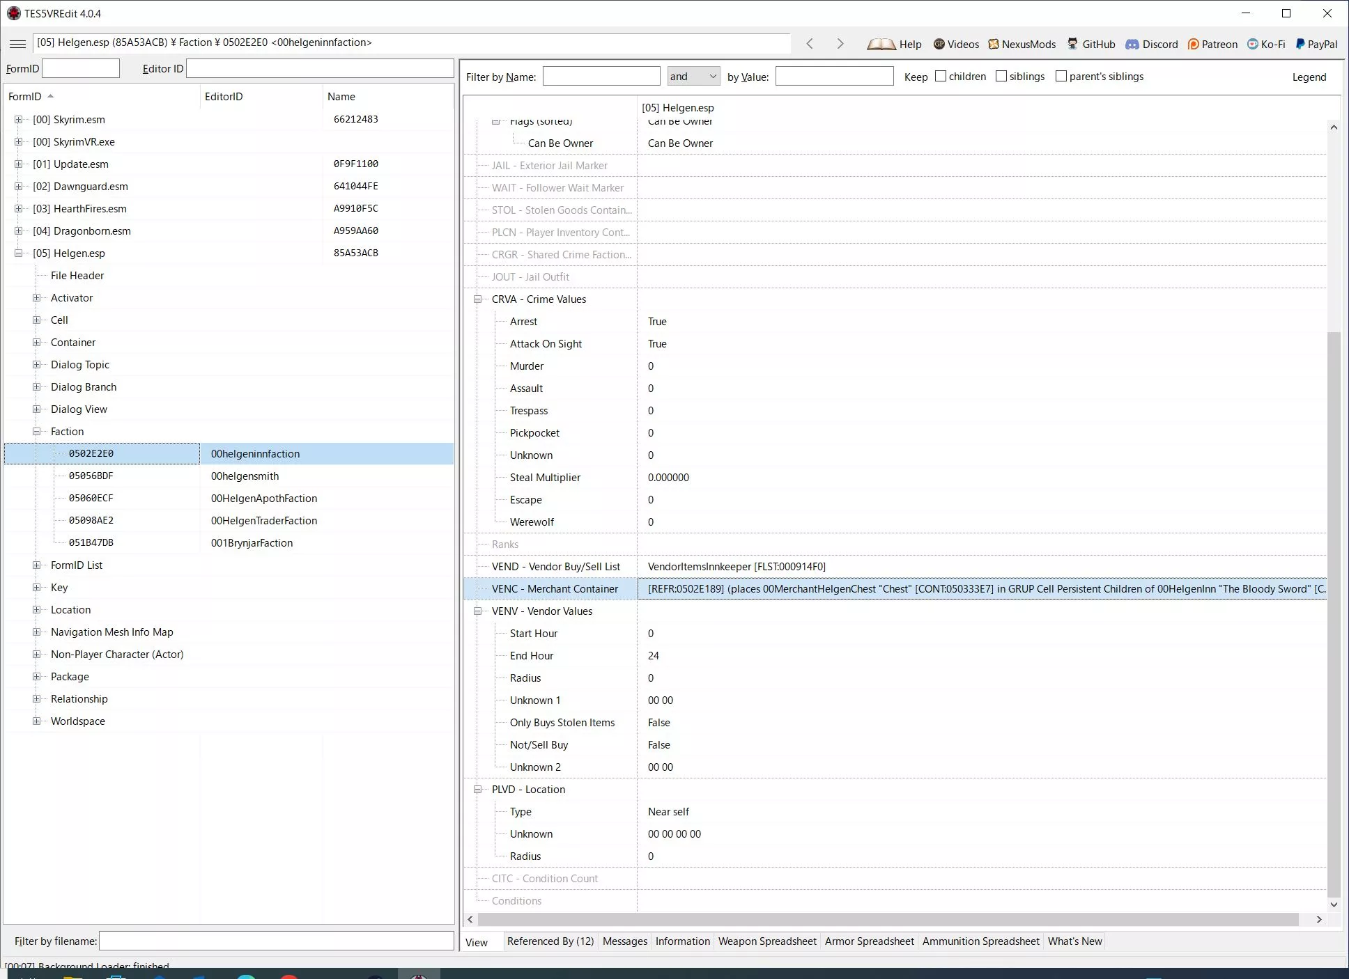Switch to the What's New tab
This screenshot has width=1349, height=979.
tap(1075, 941)
